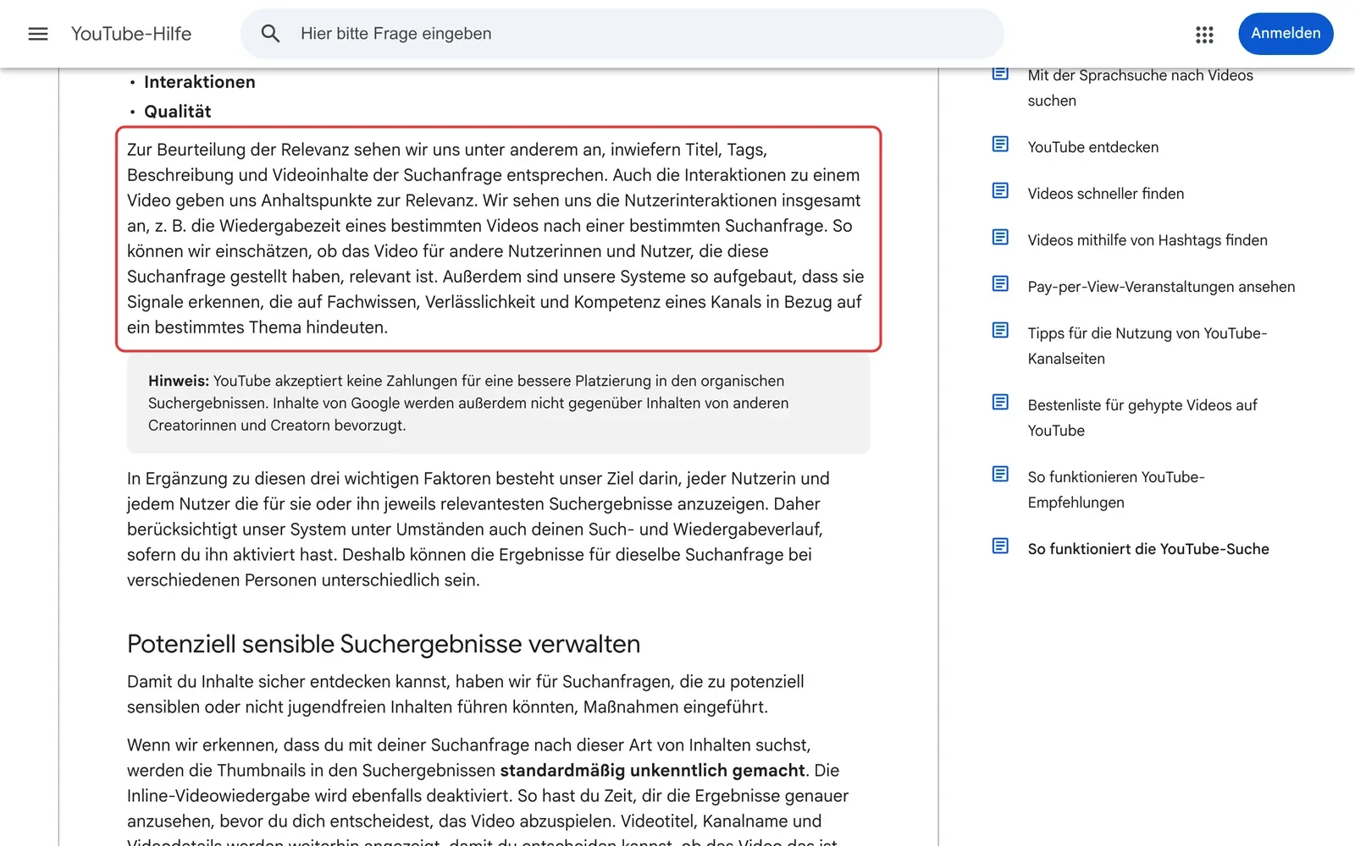The width and height of the screenshot is (1355, 846).
Task: Click the icon beside Videos mithilfe von Hashtags finden
Action: (1000, 238)
